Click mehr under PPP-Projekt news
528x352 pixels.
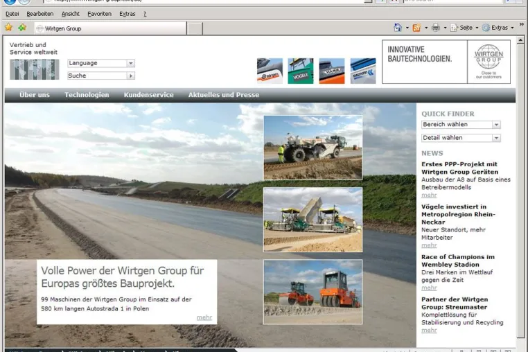[x=429, y=195]
